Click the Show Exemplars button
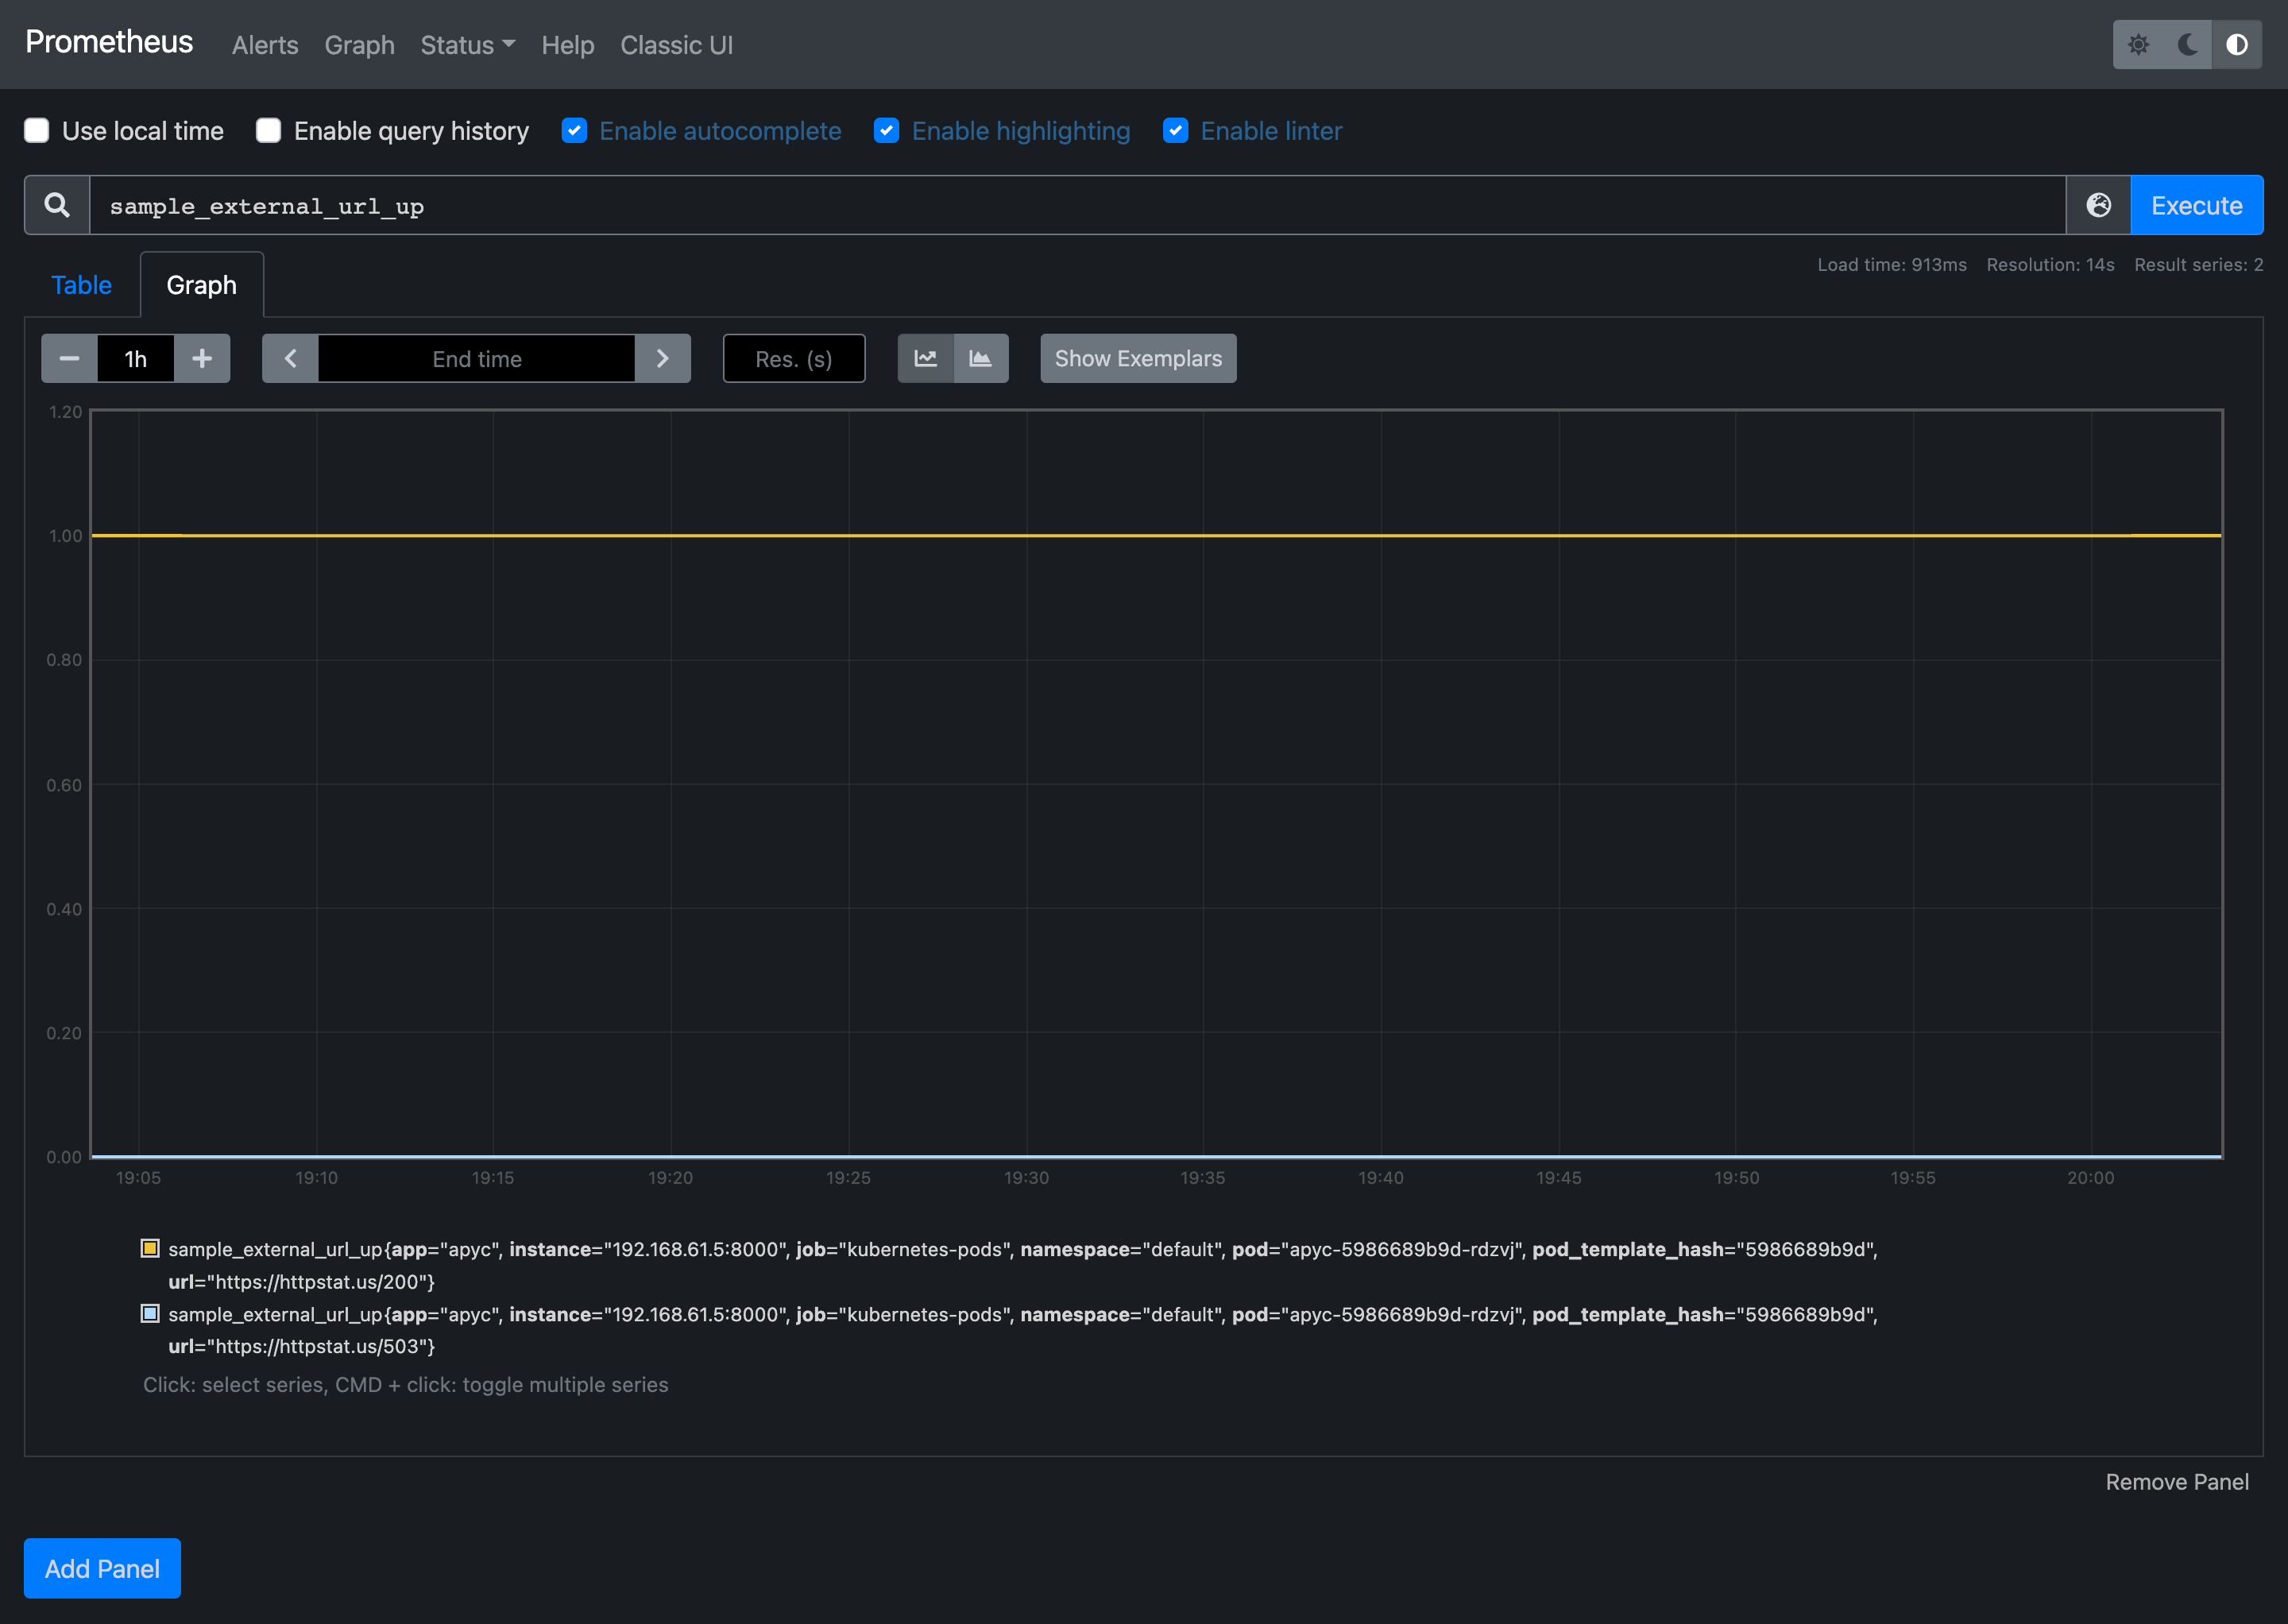2288x1624 pixels. click(x=1137, y=358)
